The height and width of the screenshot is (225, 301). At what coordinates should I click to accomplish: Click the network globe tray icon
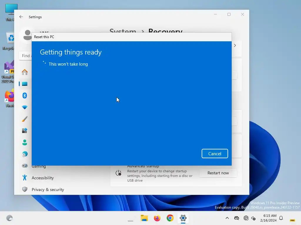pyautogui.click(x=246, y=218)
